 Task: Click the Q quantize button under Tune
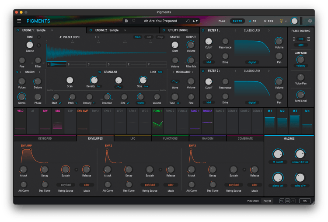pos(38,45)
